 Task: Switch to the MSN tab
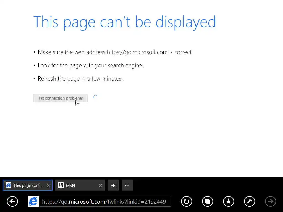coord(80,185)
